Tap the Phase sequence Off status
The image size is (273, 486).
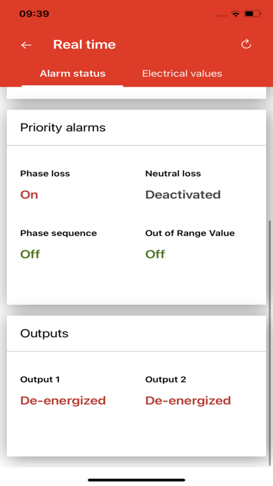(31, 254)
